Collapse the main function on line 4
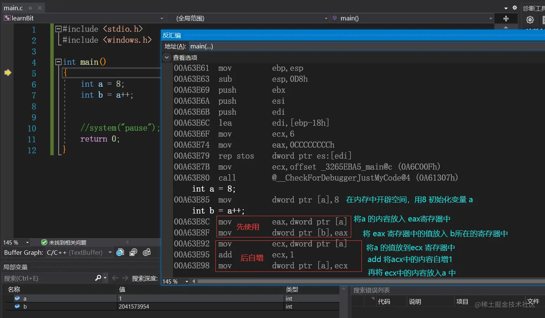This screenshot has height=318, width=545. [58, 62]
